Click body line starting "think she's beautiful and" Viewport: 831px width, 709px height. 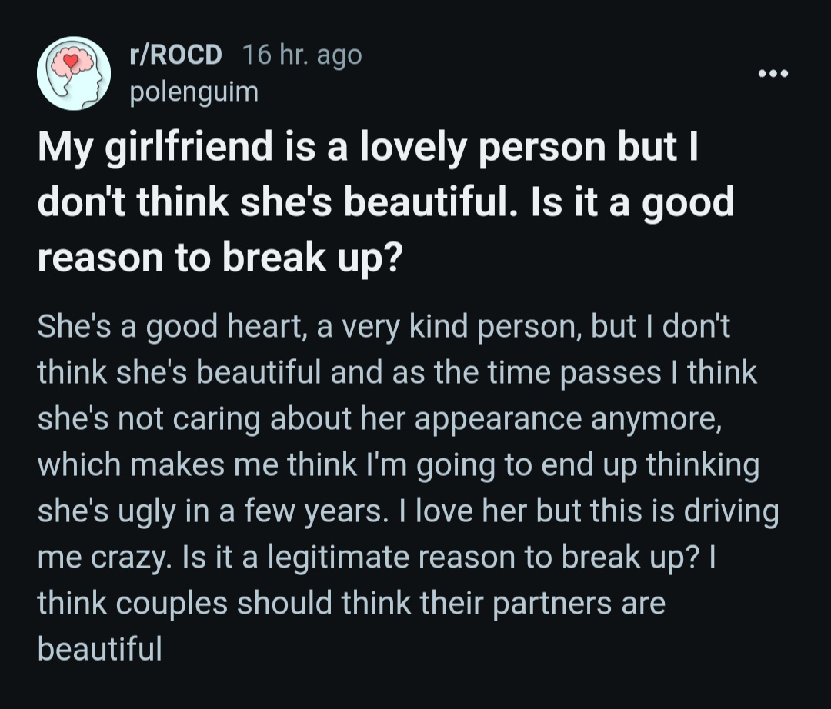(x=397, y=372)
